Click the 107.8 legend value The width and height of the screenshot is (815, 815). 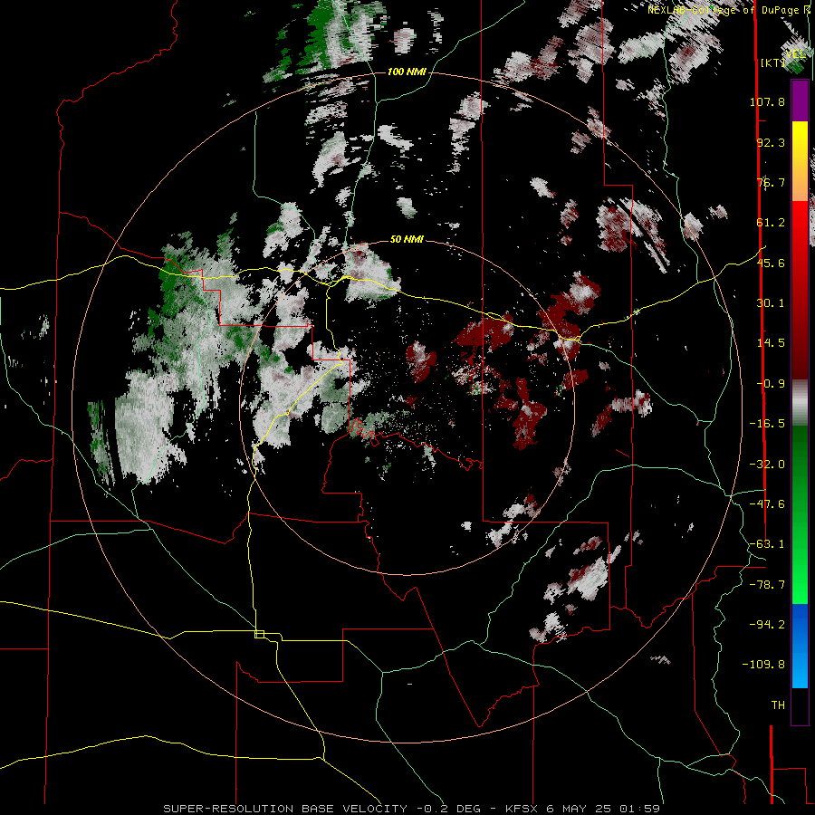coord(767,101)
